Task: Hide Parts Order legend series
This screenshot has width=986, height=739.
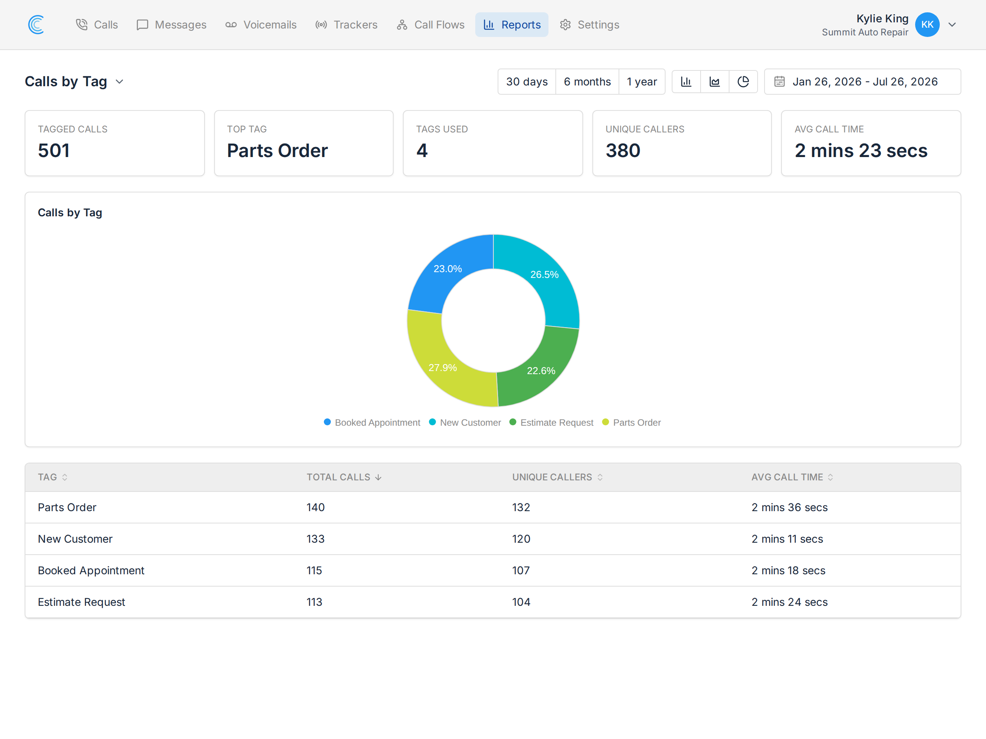Action: [x=631, y=422]
